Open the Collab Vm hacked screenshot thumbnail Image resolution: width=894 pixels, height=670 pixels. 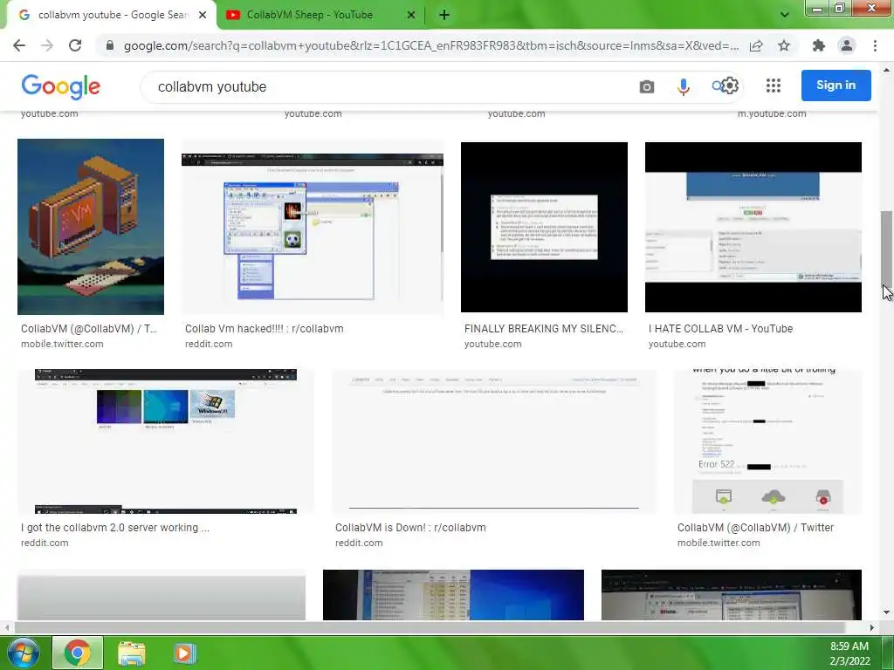coord(313,227)
